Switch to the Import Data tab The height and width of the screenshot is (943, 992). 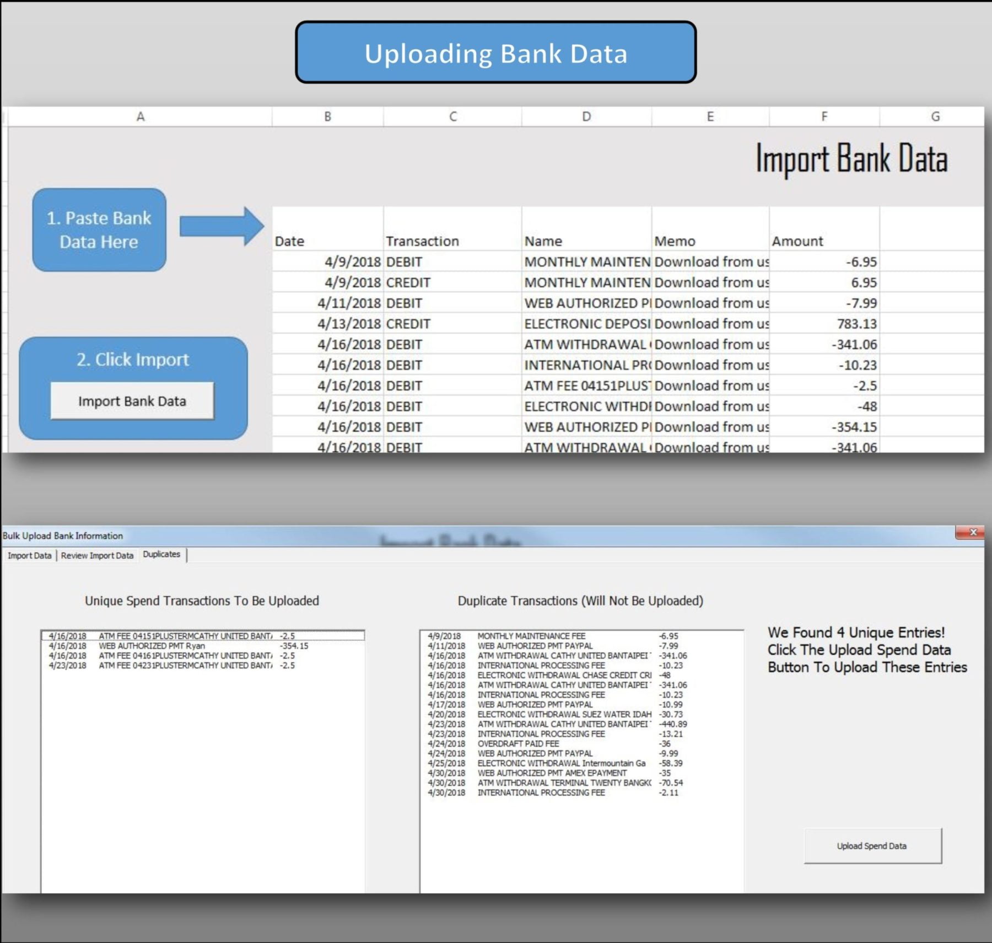tap(29, 555)
